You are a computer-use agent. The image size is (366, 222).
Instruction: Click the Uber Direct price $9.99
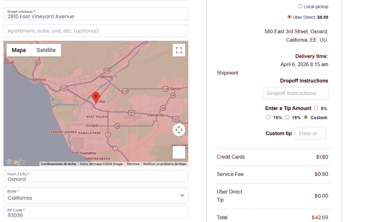pos(323,17)
